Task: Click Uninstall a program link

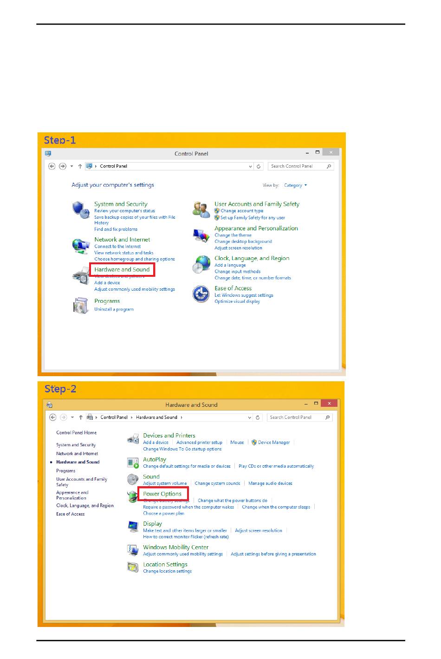Action: (x=114, y=309)
